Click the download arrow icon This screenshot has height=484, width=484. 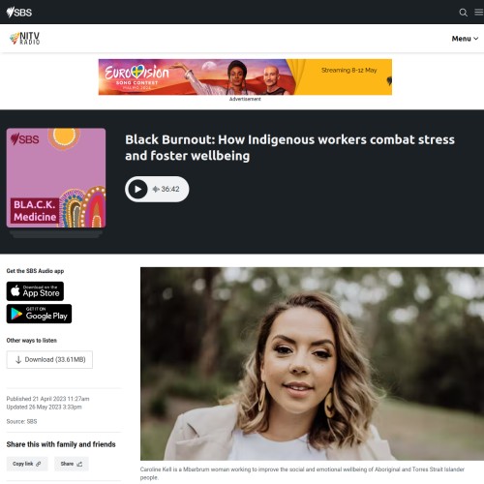coord(18,360)
